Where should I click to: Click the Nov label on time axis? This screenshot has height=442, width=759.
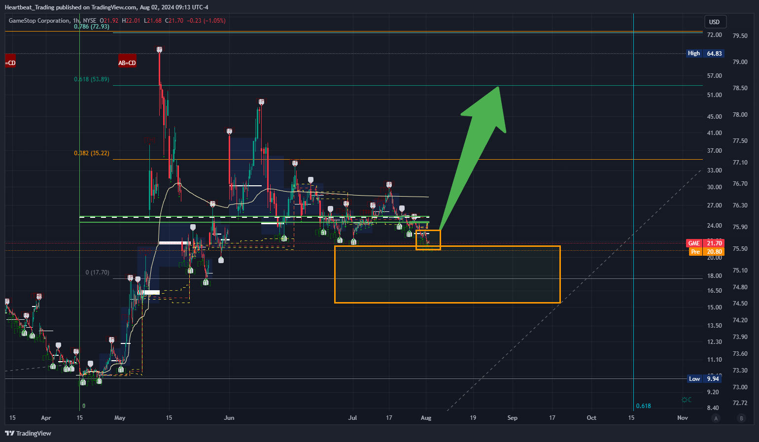[683, 418]
